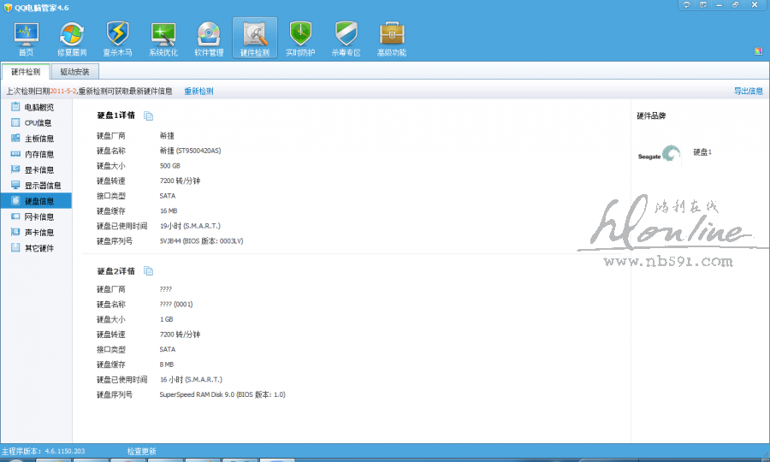Screen dimensions: 770x462
Task: Open the 软件管理 software management icon
Action: [209, 37]
